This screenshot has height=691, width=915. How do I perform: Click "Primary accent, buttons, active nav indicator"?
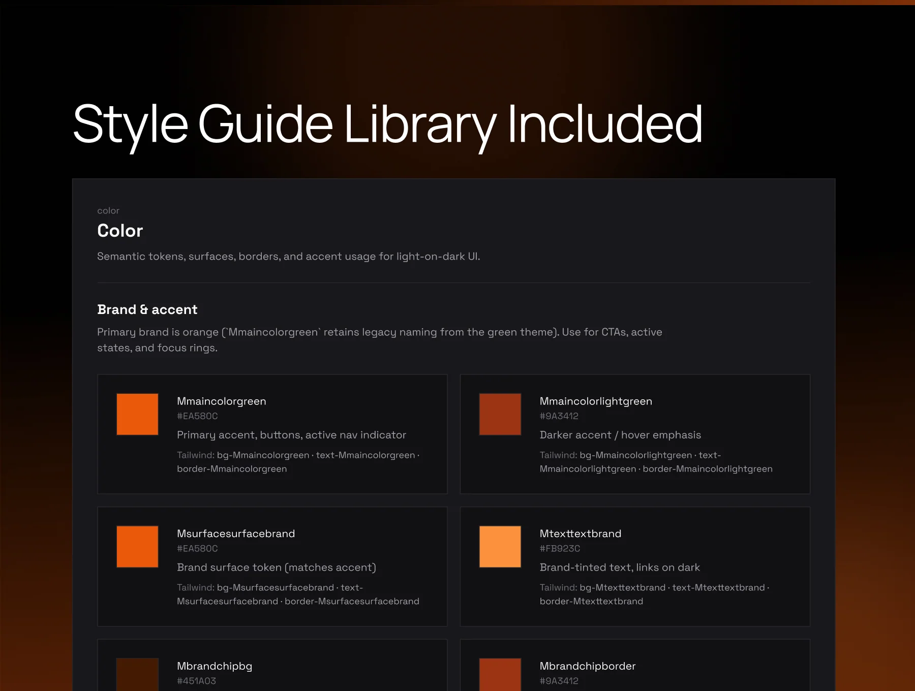[x=292, y=435]
